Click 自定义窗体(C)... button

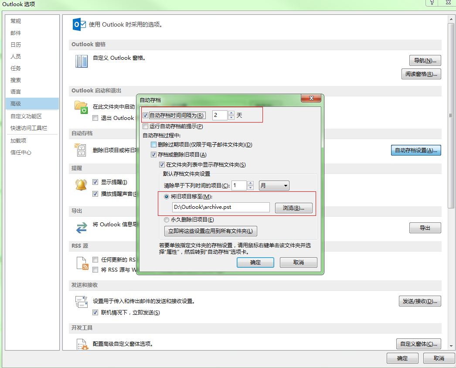coord(419,344)
